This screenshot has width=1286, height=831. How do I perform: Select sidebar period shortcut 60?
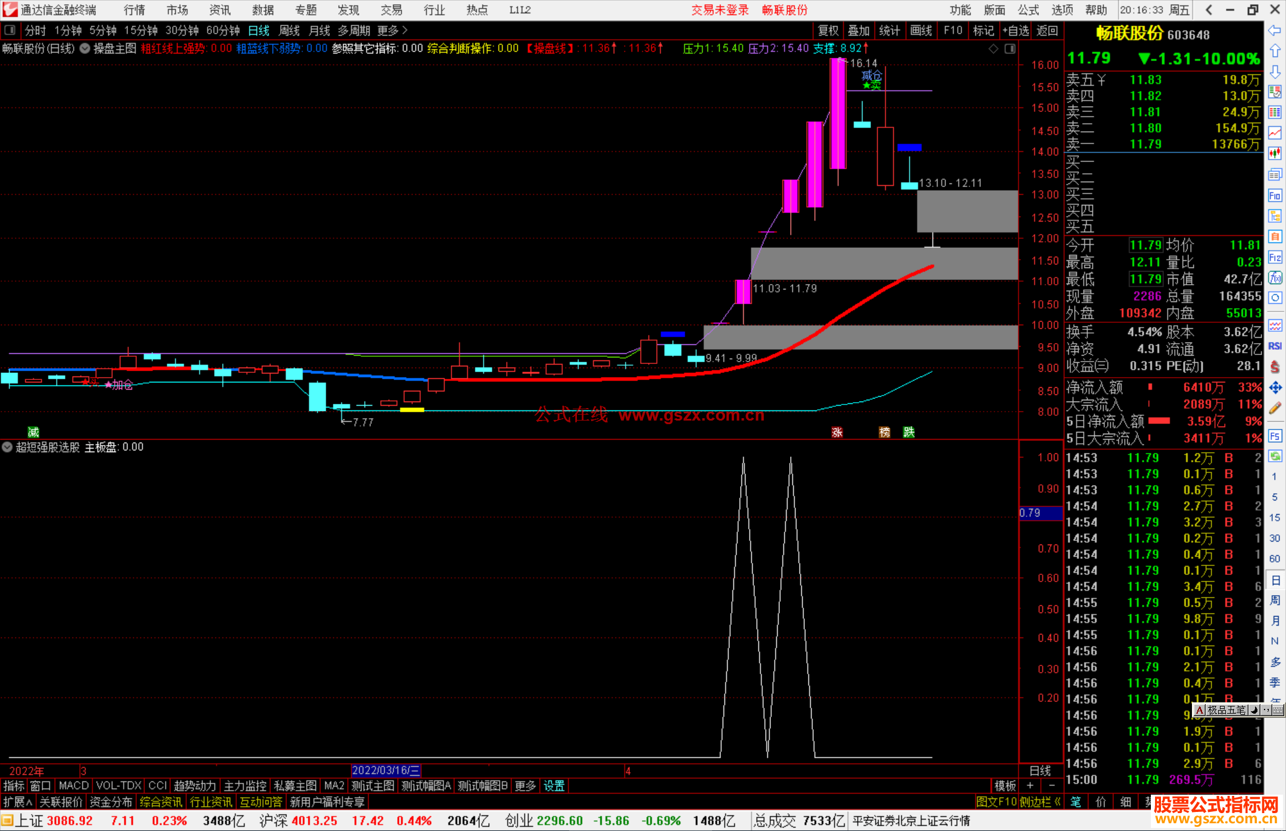1275,558
